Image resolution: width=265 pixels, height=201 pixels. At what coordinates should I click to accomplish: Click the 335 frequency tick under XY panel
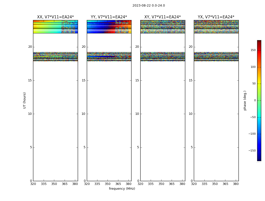[x=151, y=184]
